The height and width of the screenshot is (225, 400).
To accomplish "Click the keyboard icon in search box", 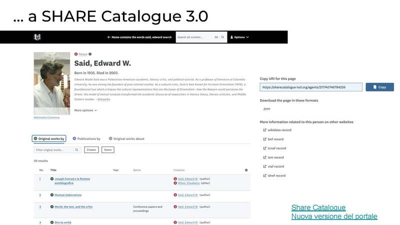I will tap(216, 37).
